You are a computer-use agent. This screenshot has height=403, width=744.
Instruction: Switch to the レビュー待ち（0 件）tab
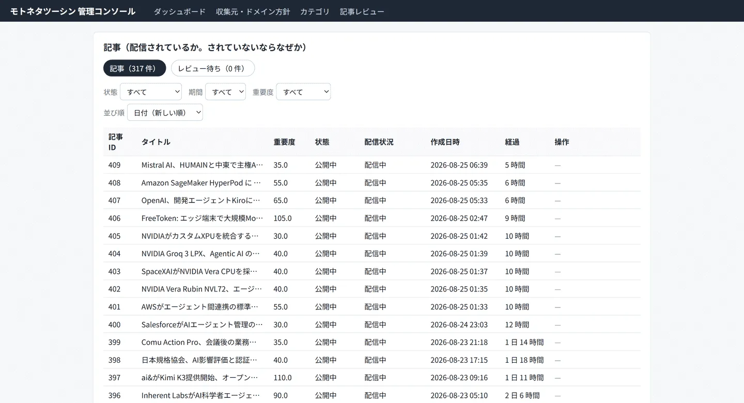213,68
